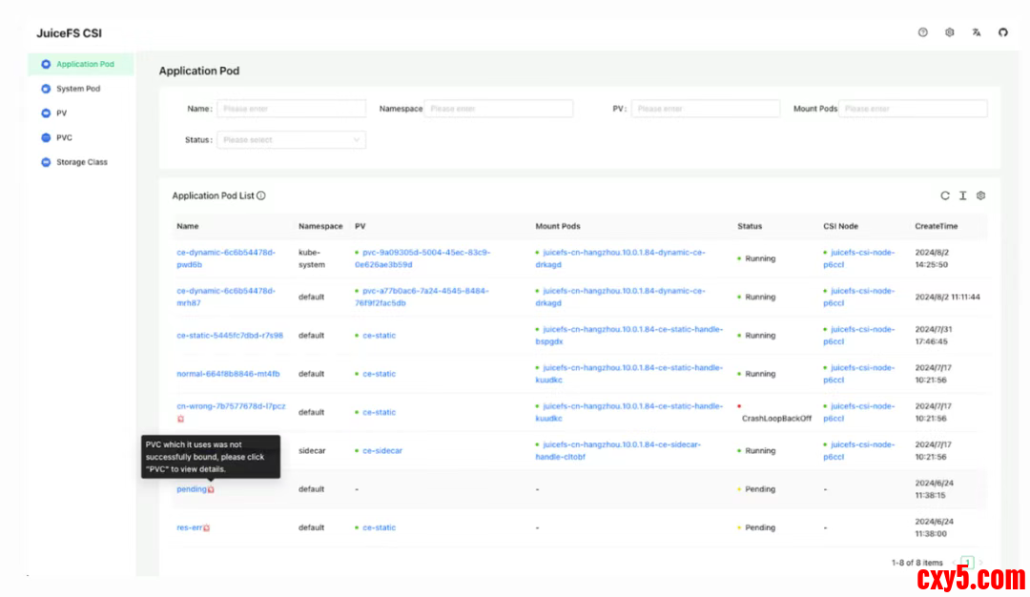Click the column height density icon
This screenshot has height=597, width=1030.
pyautogui.click(x=962, y=196)
